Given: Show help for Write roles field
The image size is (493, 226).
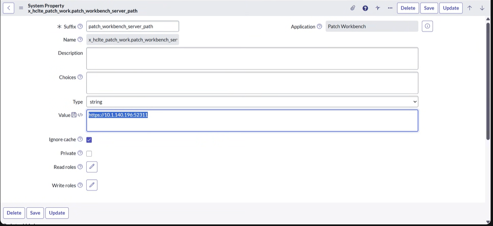Looking at the screenshot, I should (80, 185).
